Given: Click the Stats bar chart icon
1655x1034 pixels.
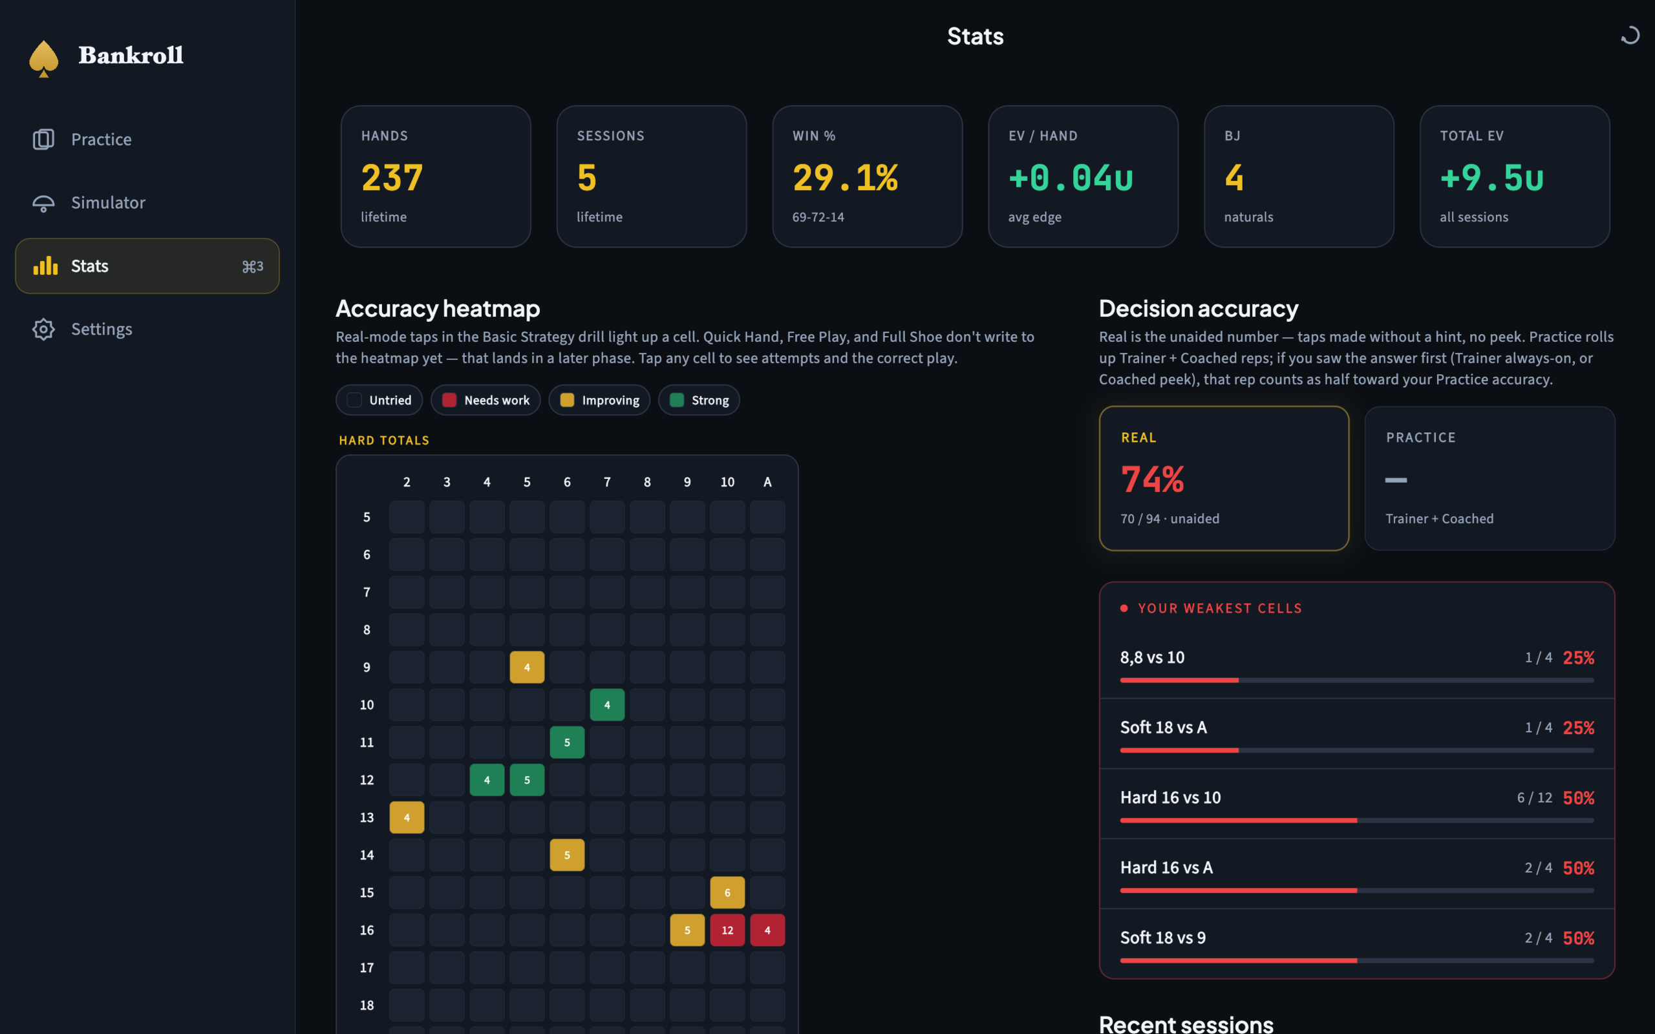Looking at the screenshot, I should click(x=45, y=266).
